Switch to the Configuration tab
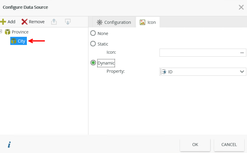Image resolution: width=247 pixels, height=153 pixels. (x=114, y=22)
